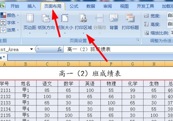Click the cell with 甲5

point(26,115)
